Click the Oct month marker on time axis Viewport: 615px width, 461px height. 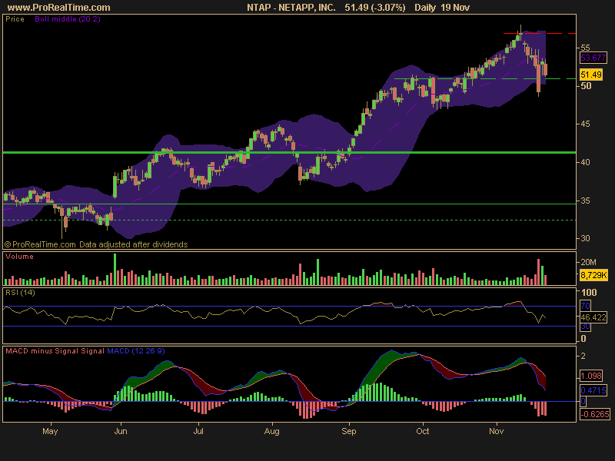(422, 431)
